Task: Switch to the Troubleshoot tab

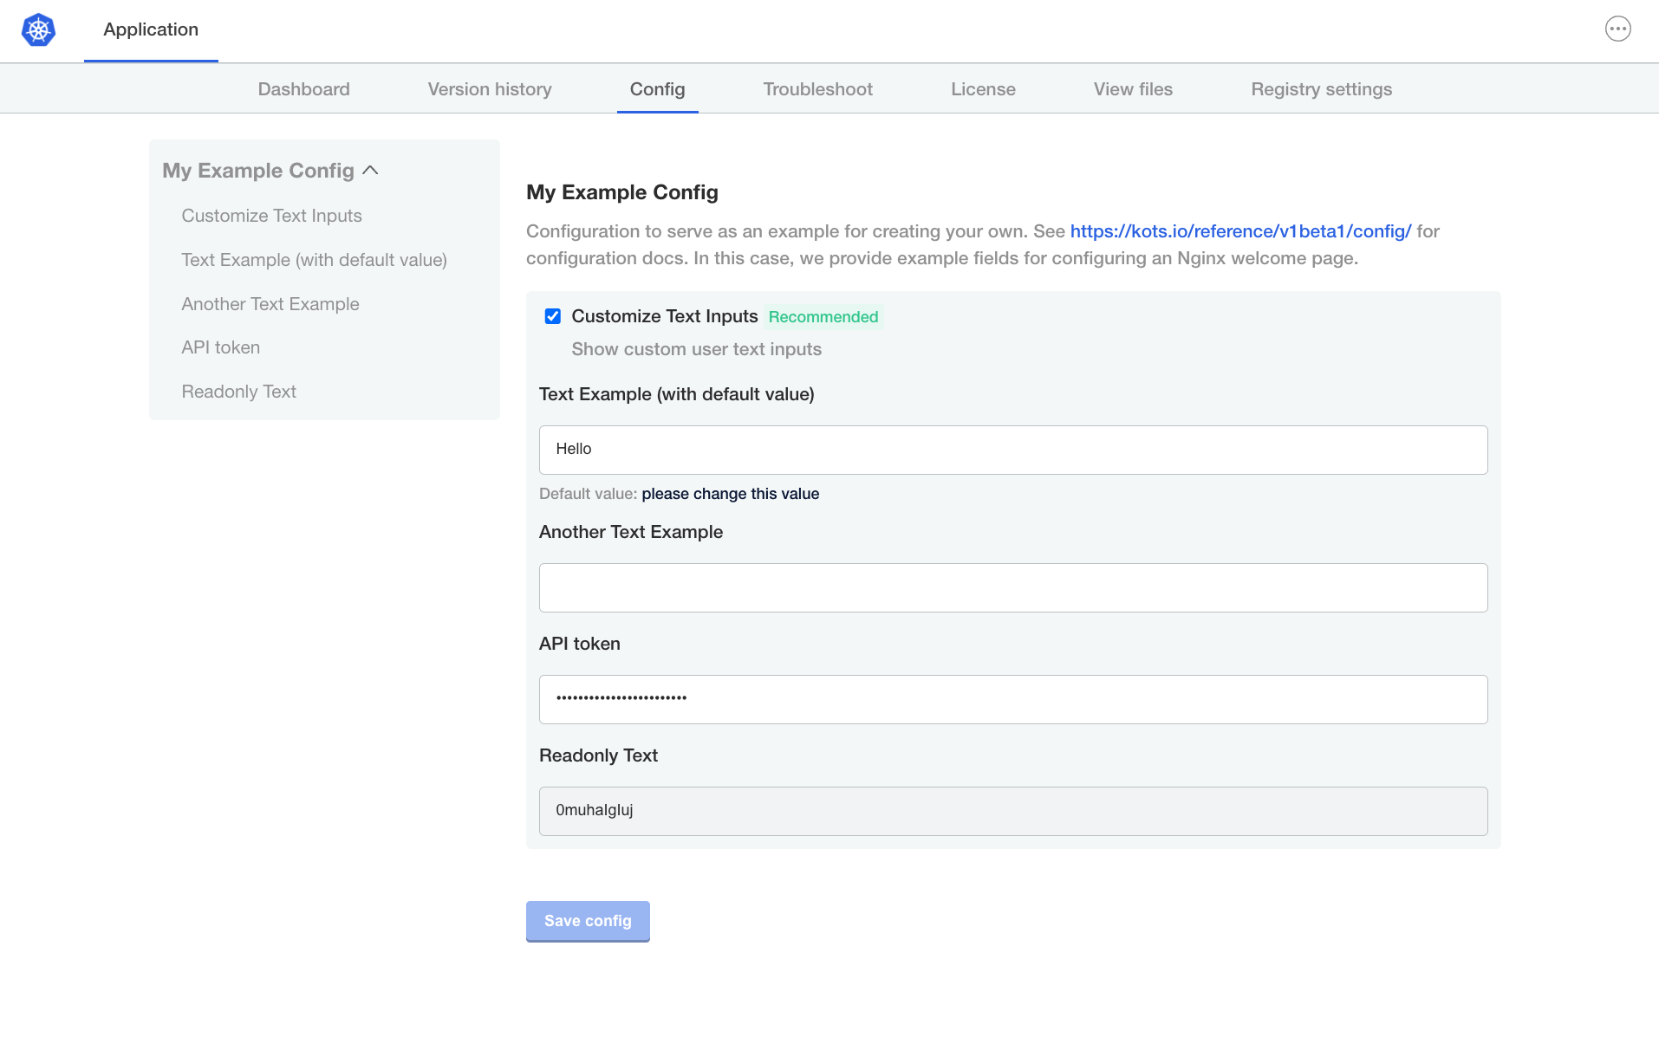Action: click(816, 88)
